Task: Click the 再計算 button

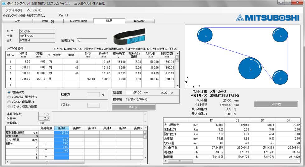Action: (x=133, y=107)
